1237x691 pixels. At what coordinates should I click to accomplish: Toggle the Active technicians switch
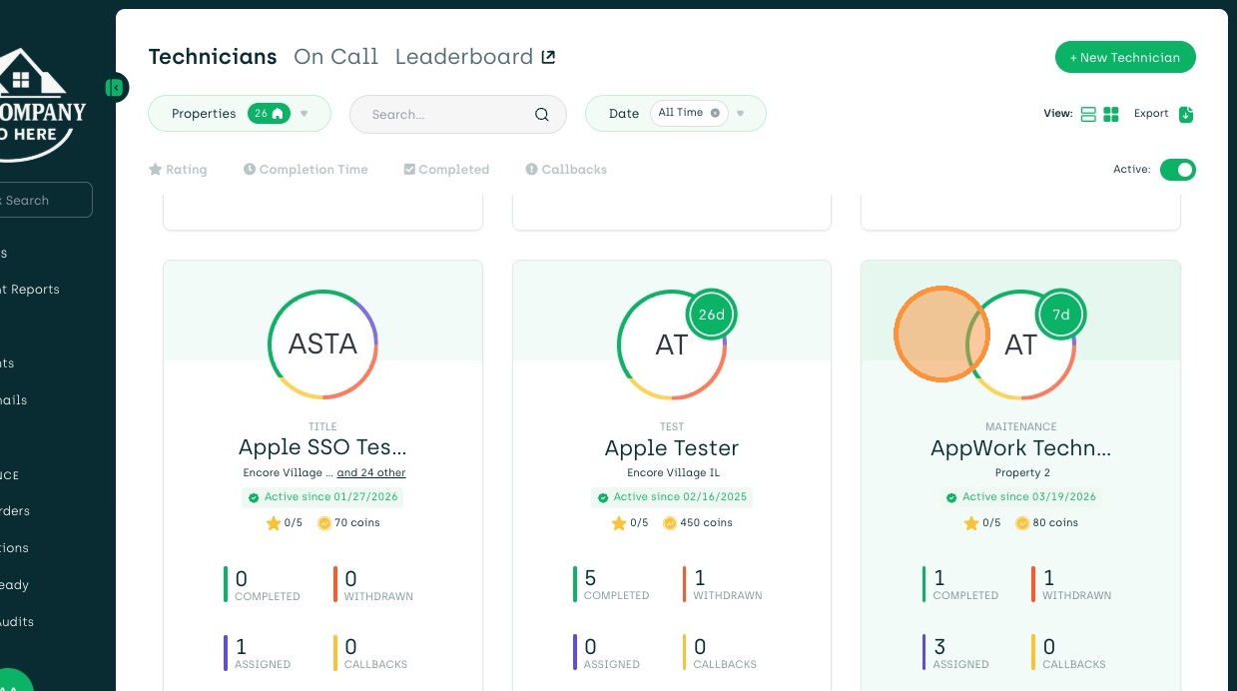[x=1177, y=170]
